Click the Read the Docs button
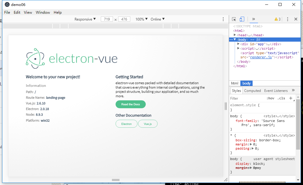This screenshot has width=303, height=185. [x=131, y=104]
